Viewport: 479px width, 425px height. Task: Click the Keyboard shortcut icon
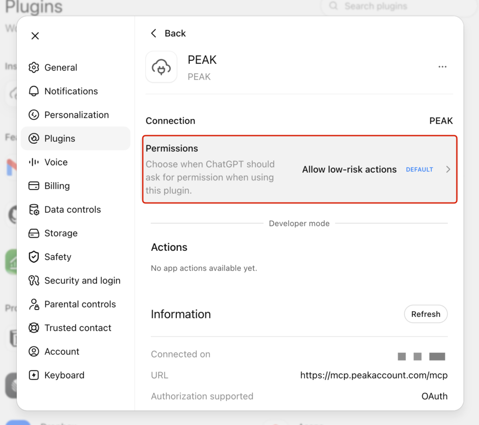click(34, 375)
